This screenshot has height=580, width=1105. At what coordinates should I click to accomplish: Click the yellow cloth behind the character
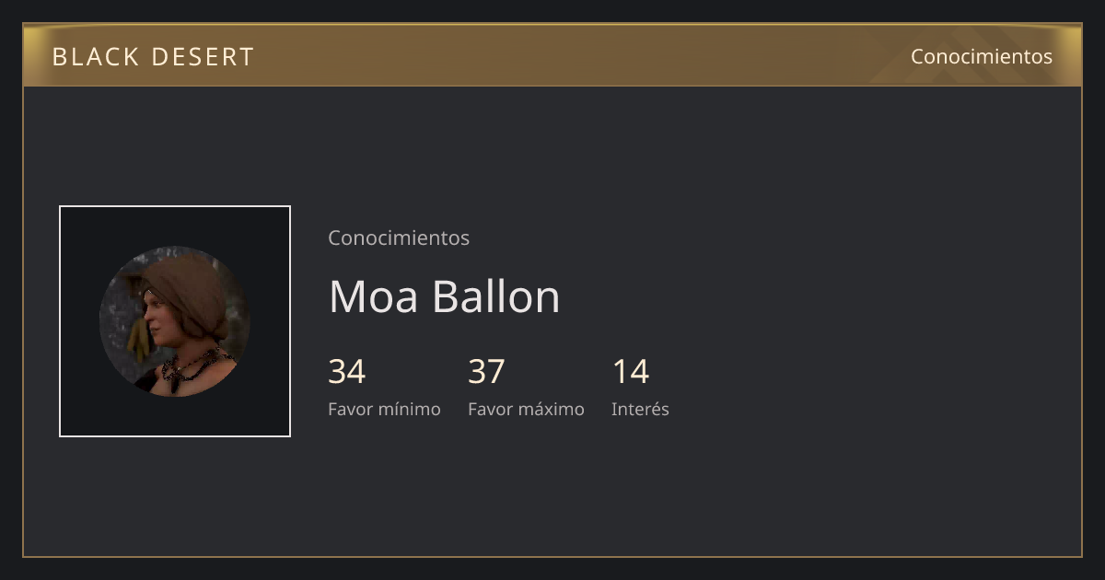137,340
